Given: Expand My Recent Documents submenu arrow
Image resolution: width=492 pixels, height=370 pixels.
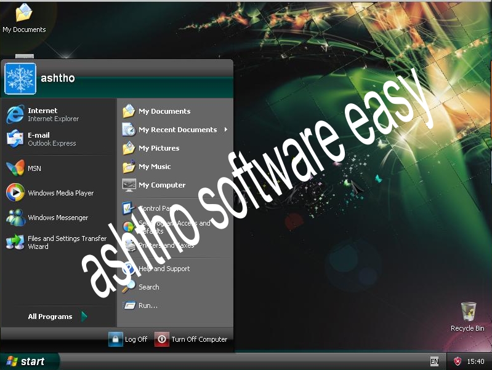Looking at the screenshot, I should click(225, 130).
